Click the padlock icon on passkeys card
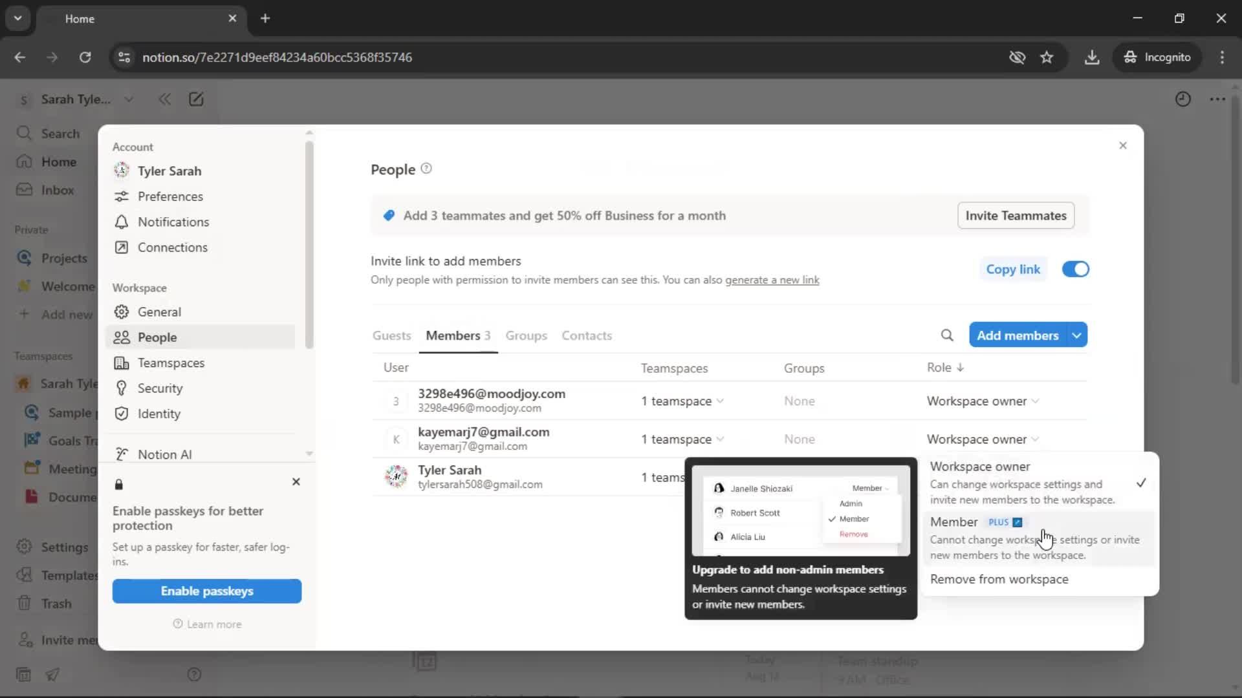The image size is (1242, 698). pyautogui.click(x=118, y=484)
